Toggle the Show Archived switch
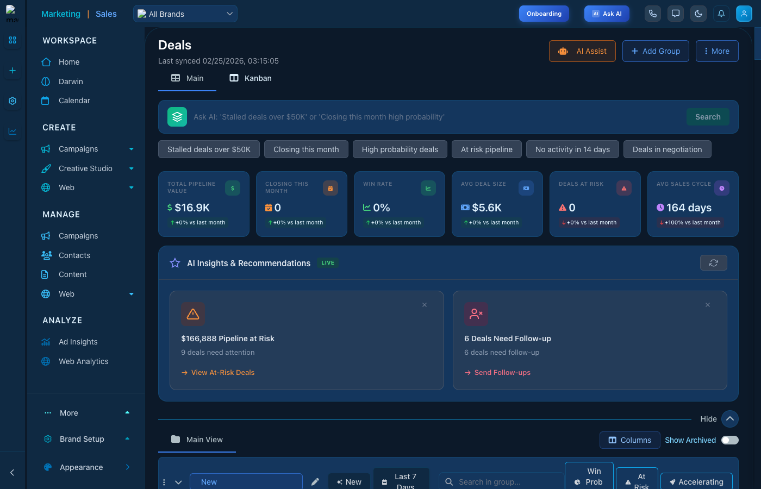This screenshot has width=761, height=489. click(730, 440)
